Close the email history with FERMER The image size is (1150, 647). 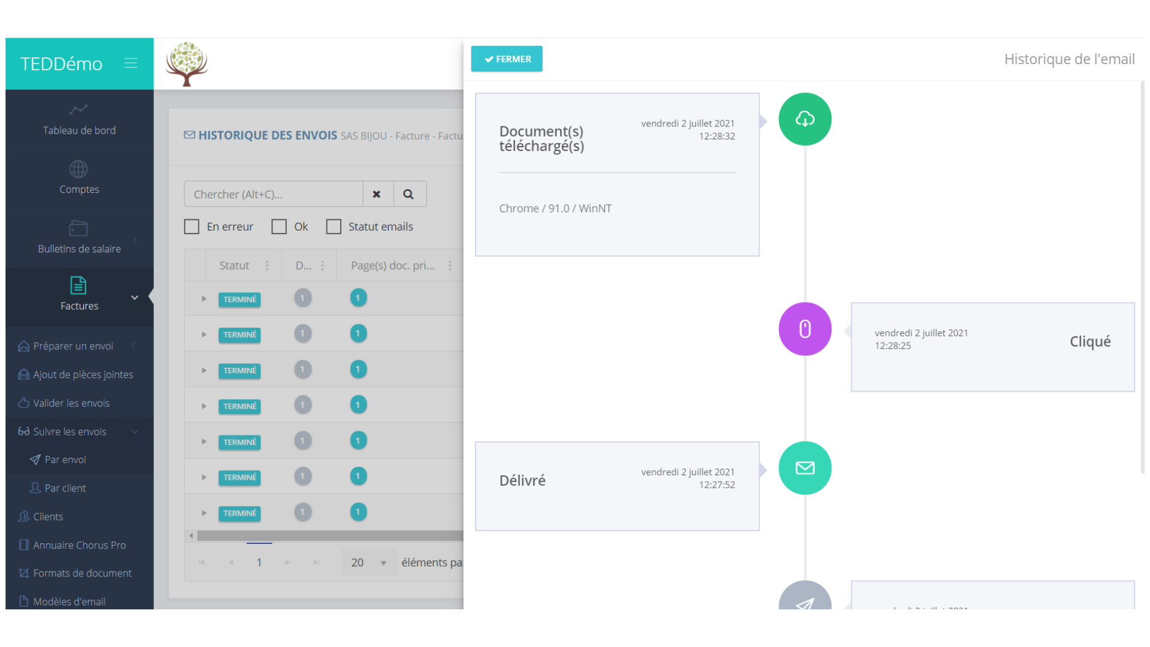click(507, 59)
